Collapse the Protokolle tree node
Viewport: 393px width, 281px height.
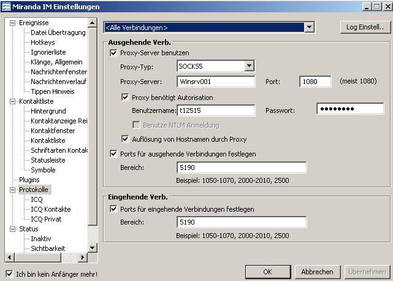[x=12, y=190]
